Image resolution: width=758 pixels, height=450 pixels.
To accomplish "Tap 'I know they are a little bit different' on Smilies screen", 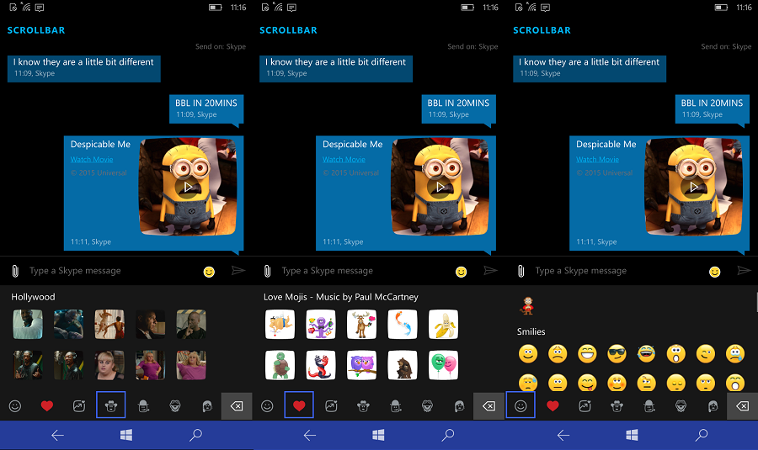I will 590,68.
